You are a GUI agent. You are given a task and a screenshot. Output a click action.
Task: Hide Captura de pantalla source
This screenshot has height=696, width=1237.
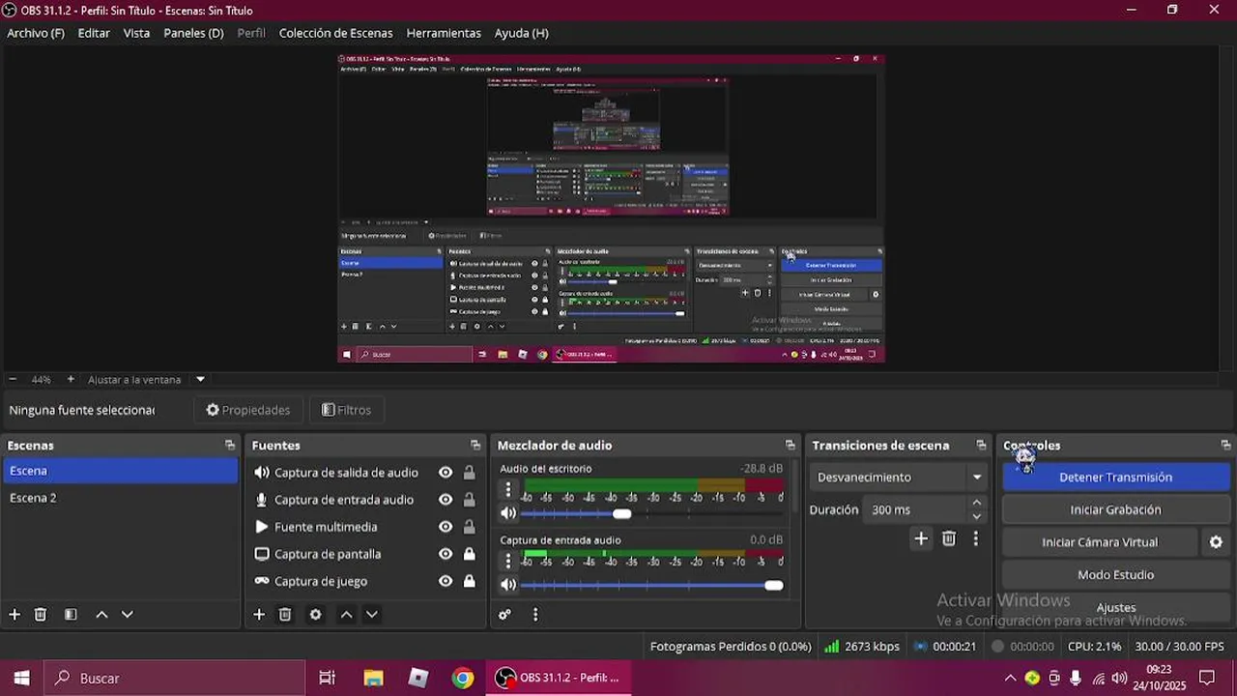[x=446, y=554]
